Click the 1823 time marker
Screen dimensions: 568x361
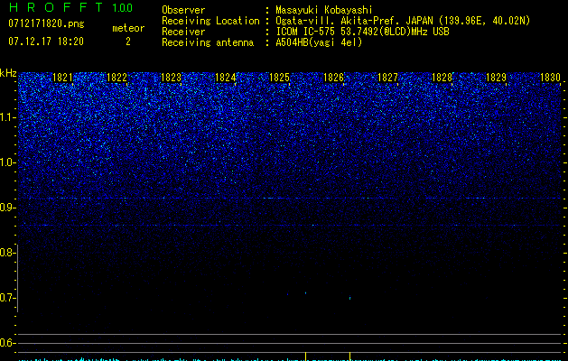[171, 78]
